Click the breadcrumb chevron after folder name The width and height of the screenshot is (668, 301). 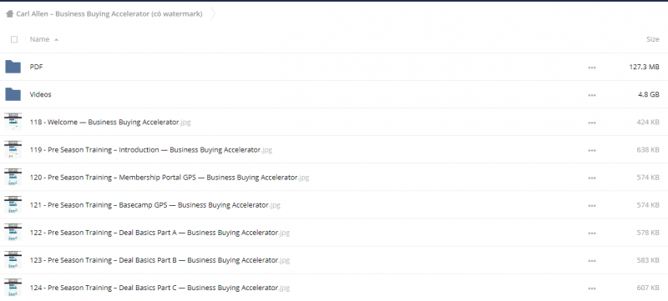pos(213,14)
